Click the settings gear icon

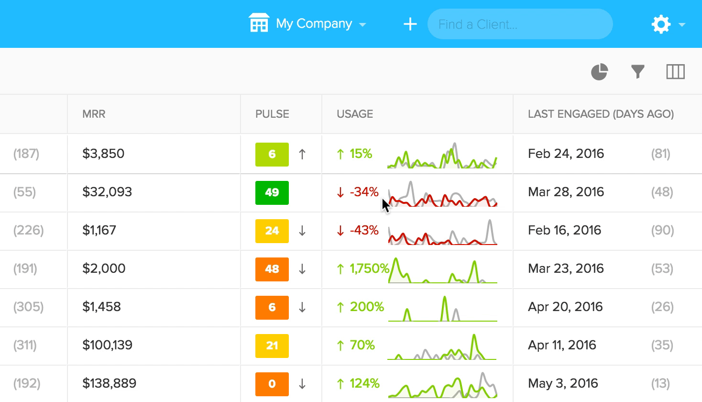pyautogui.click(x=661, y=24)
